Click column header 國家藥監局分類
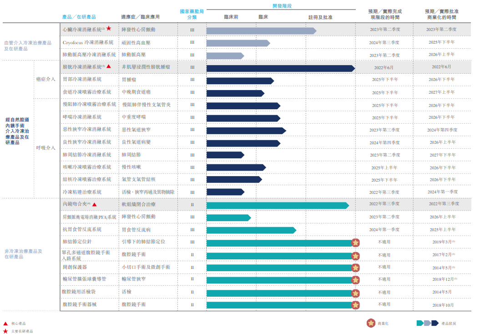The height and width of the screenshot is (334, 480). [x=192, y=14]
